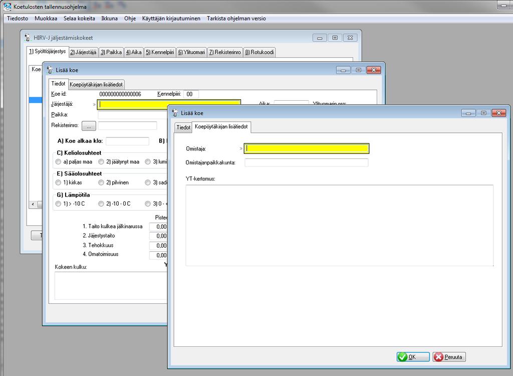Select sääolosuhteet 1) kirkas
Viewport: 513px width, 376px height.
(58, 182)
